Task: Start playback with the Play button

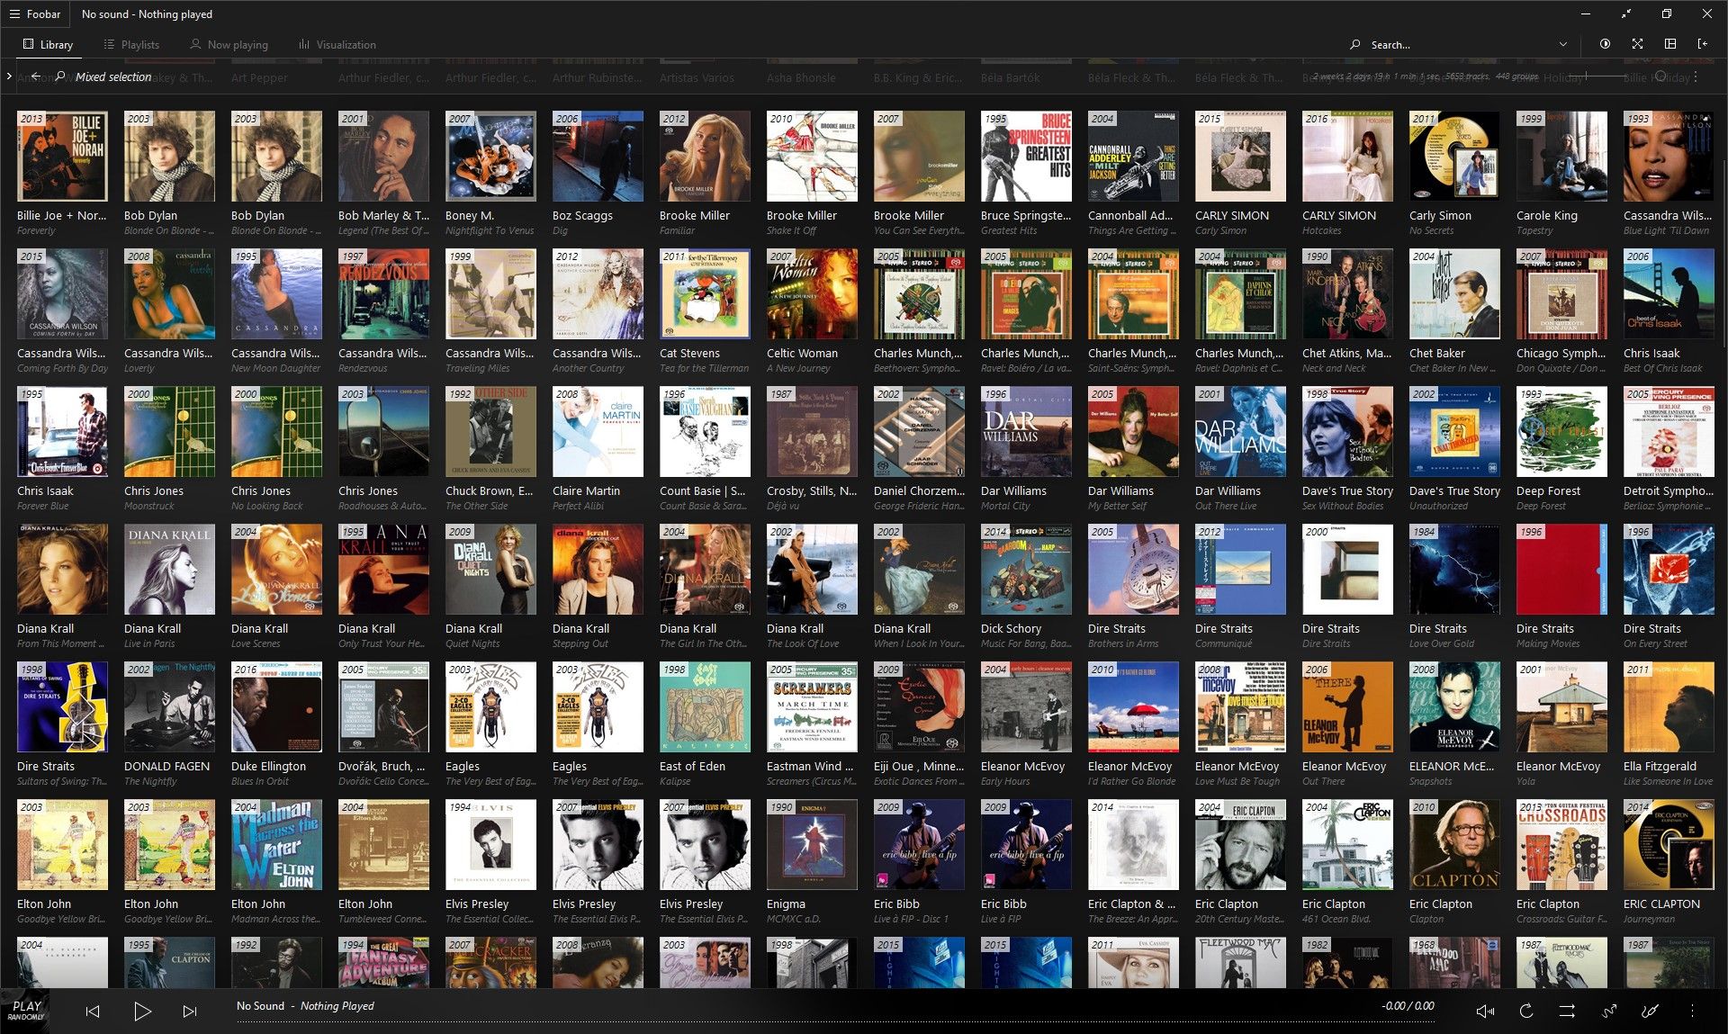Action: [x=142, y=1012]
